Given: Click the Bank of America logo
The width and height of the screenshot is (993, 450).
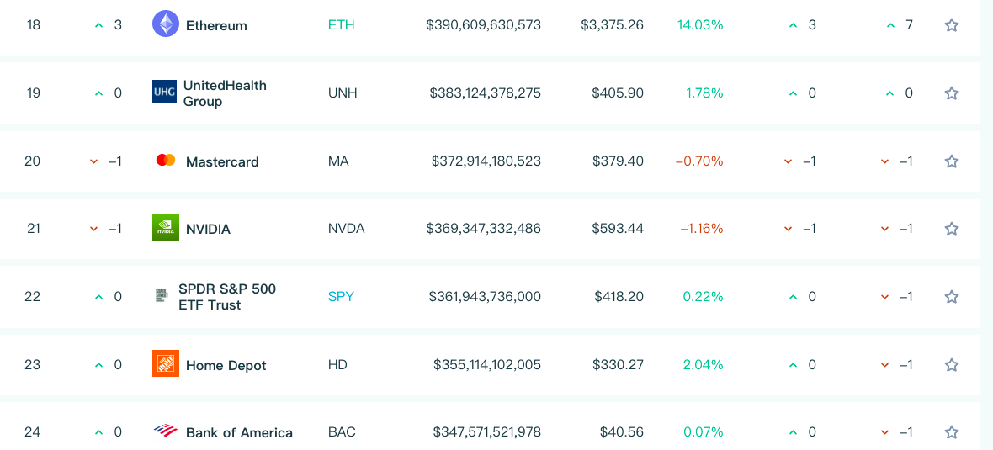Looking at the screenshot, I should 166,431.
